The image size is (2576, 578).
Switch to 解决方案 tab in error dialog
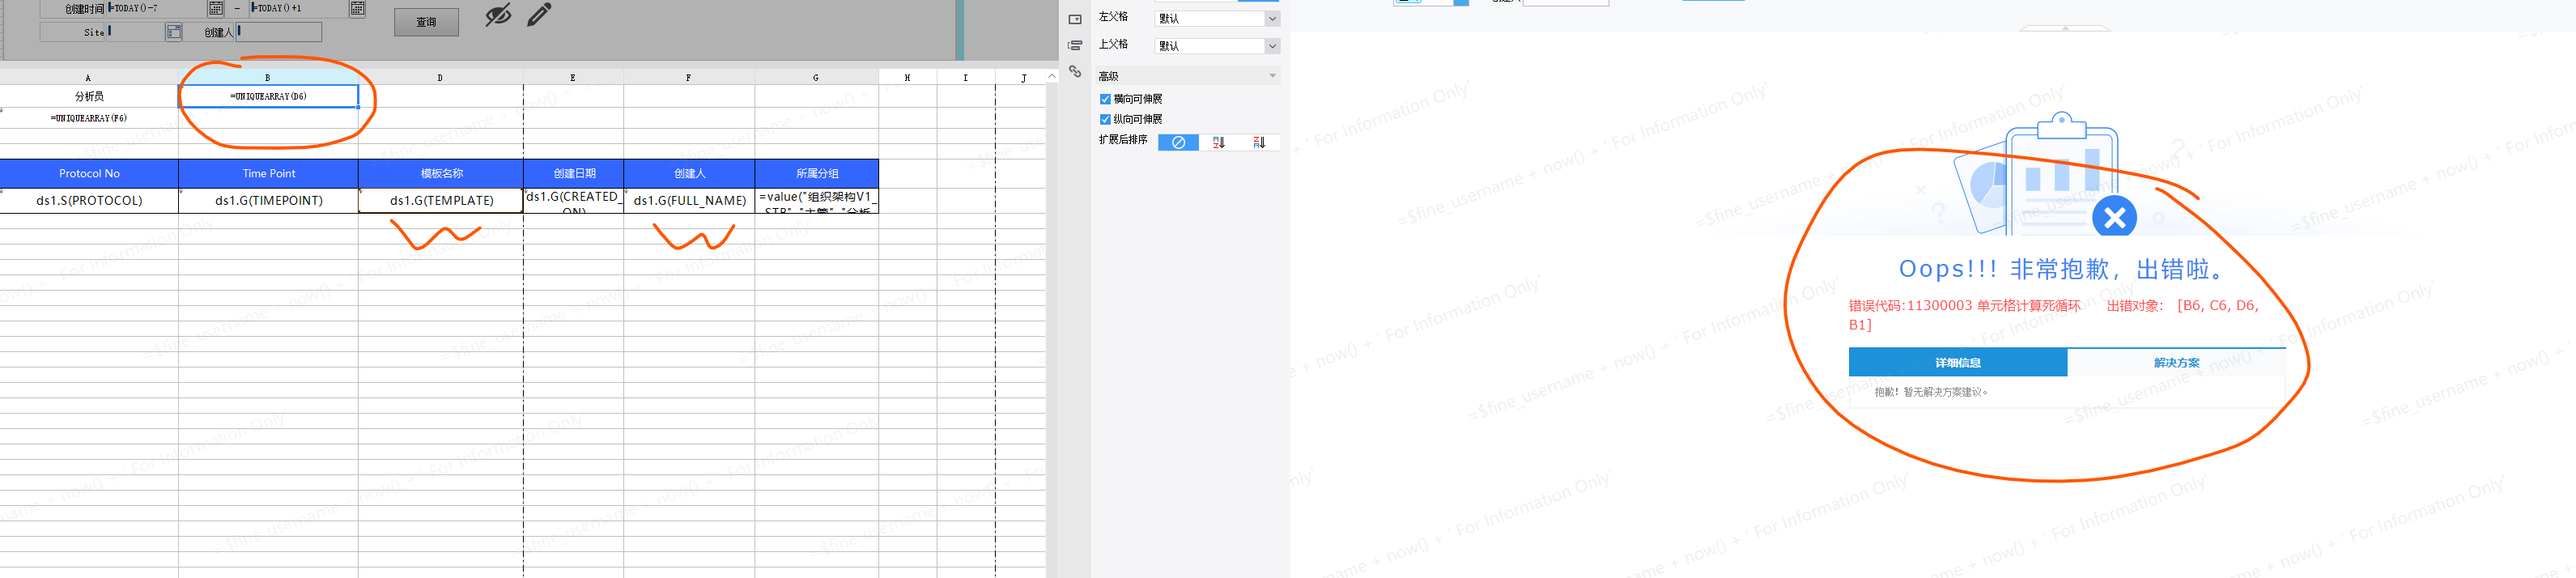coord(2176,362)
